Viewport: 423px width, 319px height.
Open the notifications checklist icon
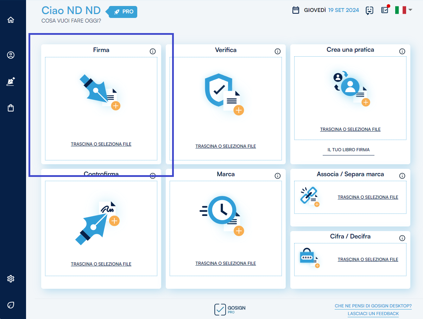pos(385,10)
